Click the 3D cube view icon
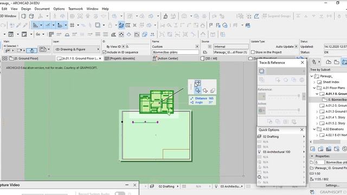Viewport: 347px width, 195px height. point(31,16)
